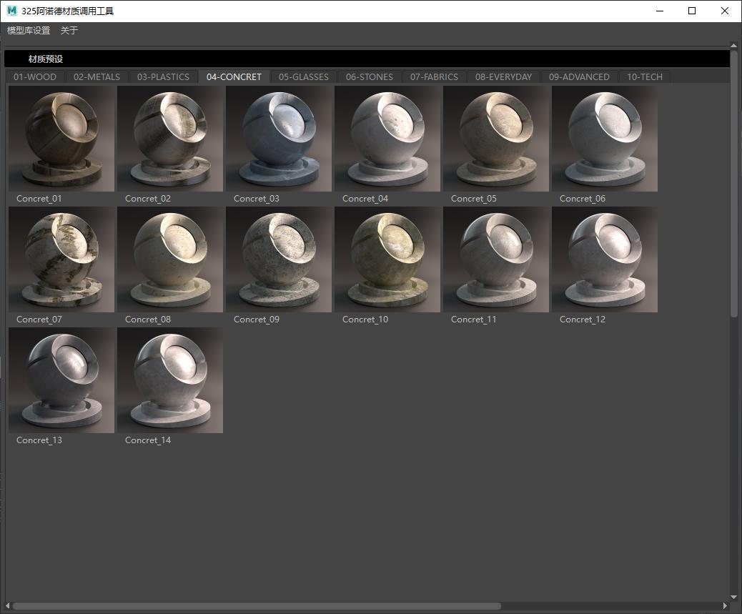Select the Concret_05 material sphere

click(496, 139)
